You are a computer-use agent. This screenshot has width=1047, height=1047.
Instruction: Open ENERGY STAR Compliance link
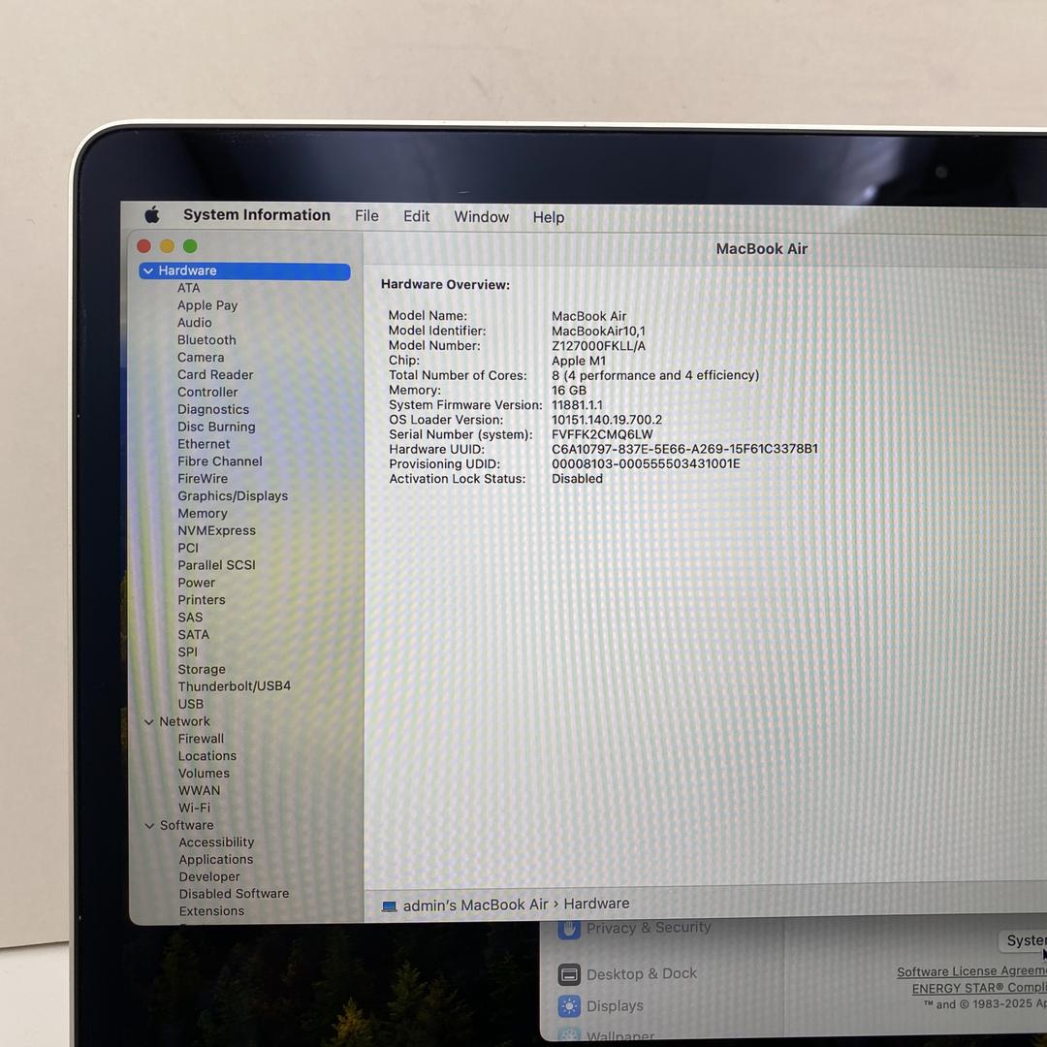[x=979, y=988]
